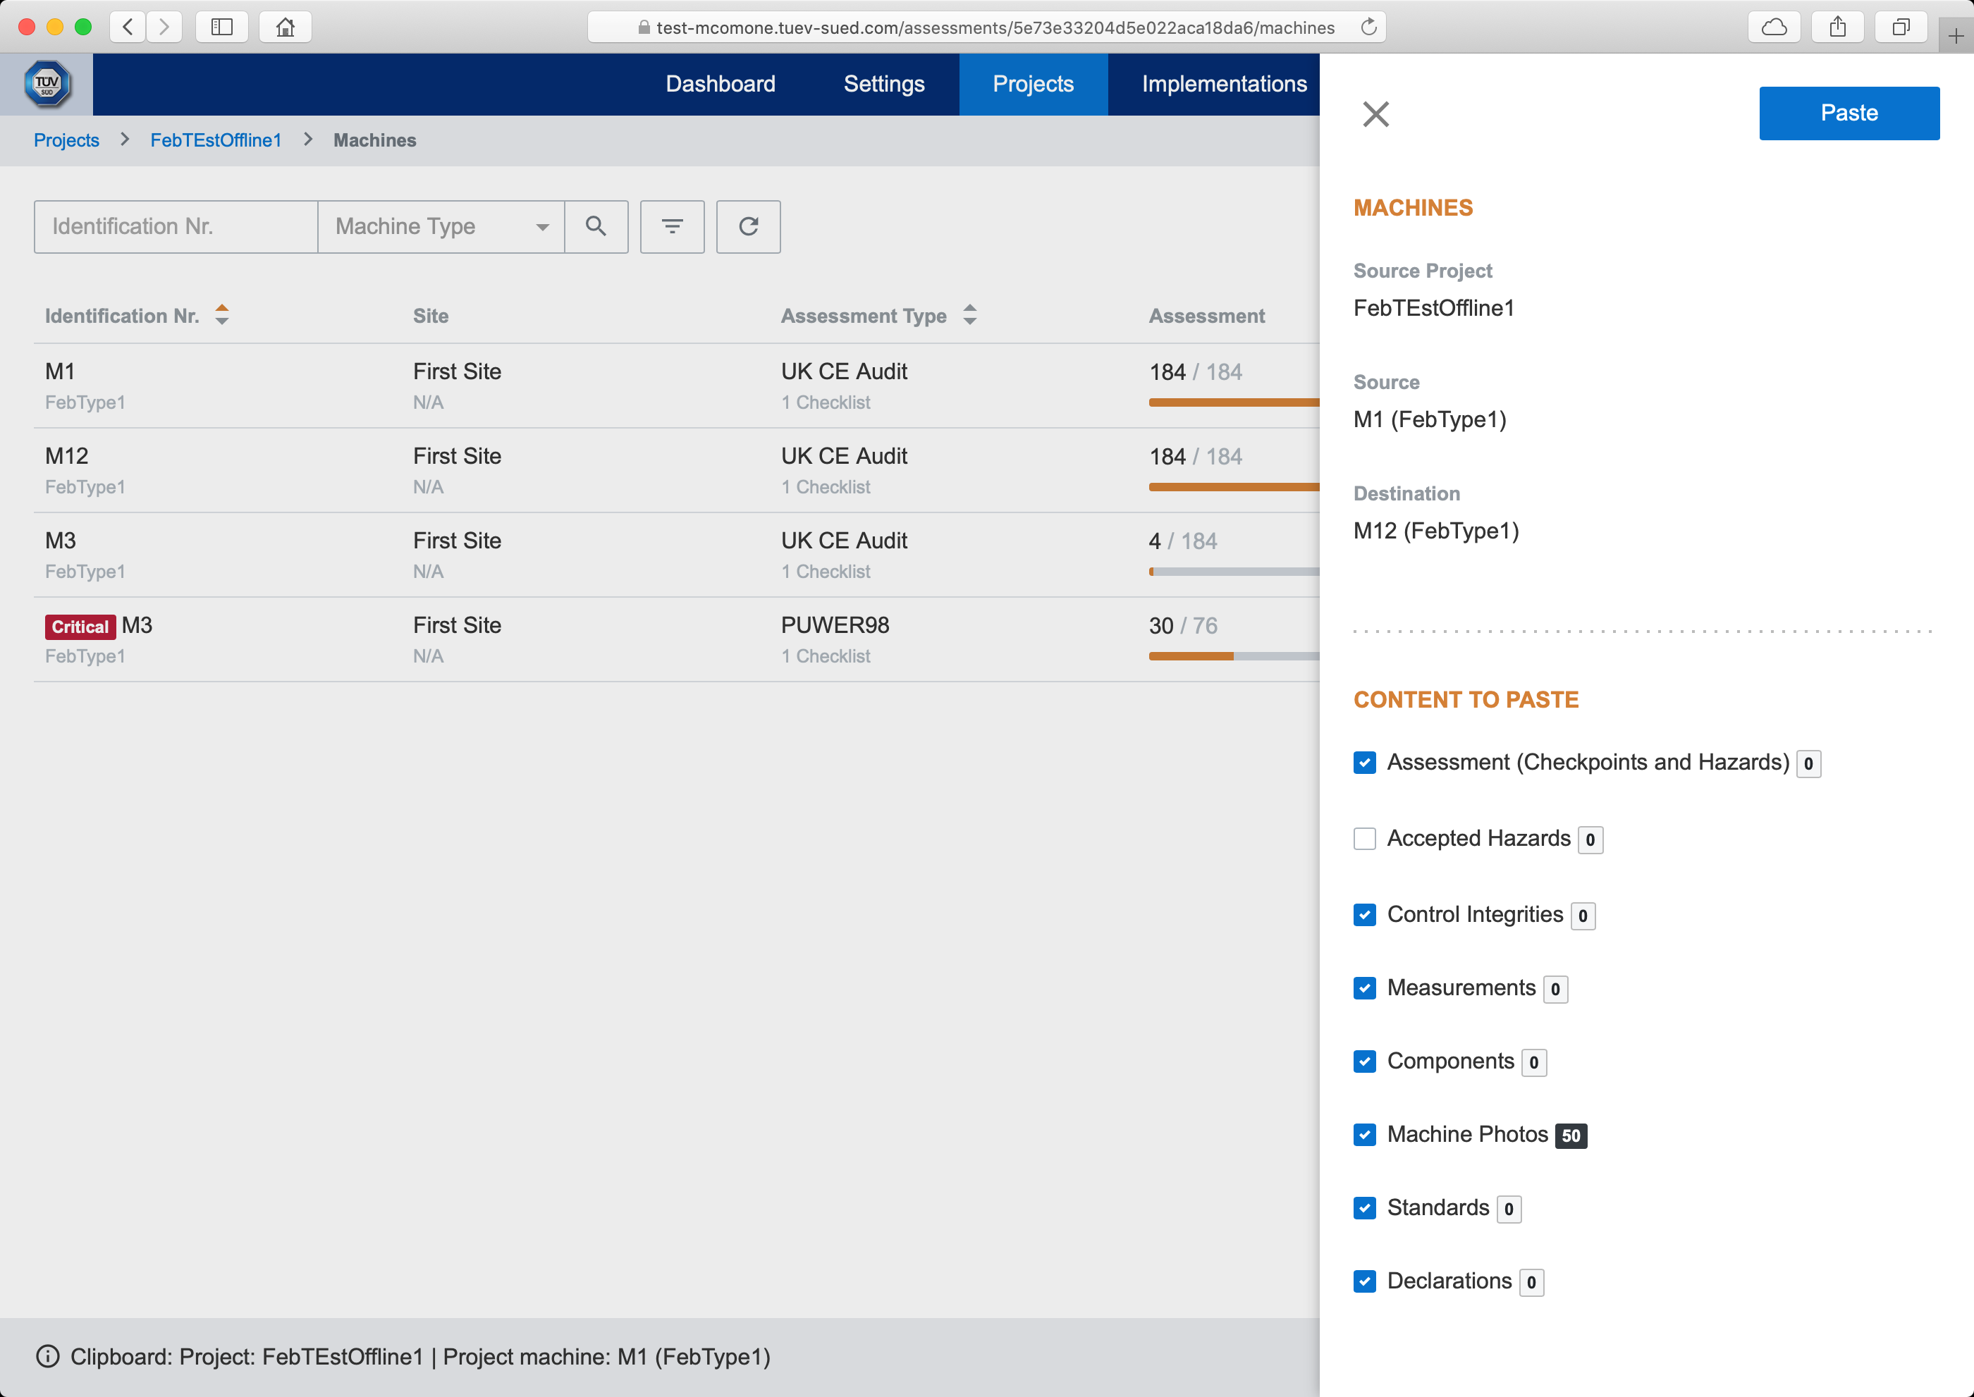This screenshot has width=1974, height=1397.
Task: Refresh the machines list icon button
Action: click(x=748, y=226)
